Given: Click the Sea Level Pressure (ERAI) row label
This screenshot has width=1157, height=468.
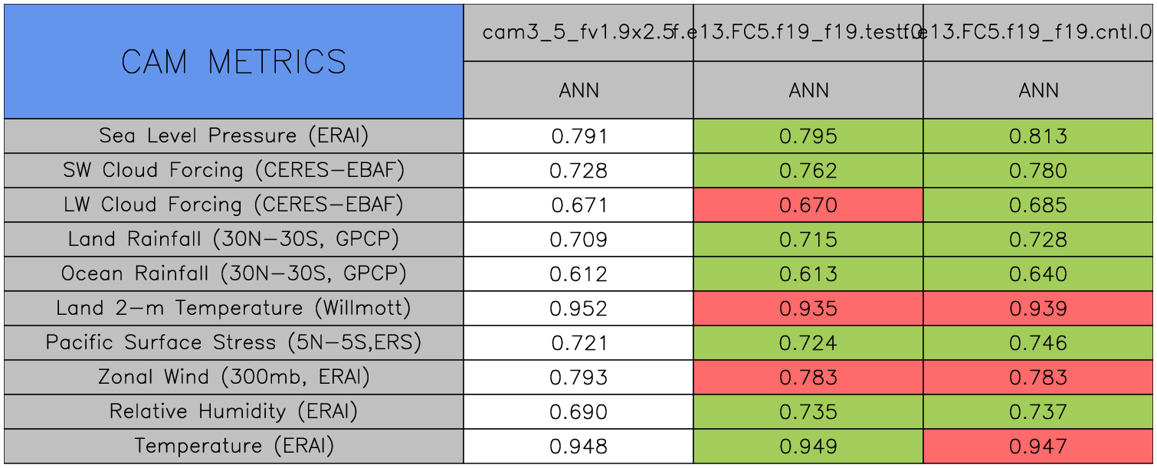Looking at the screenshot, I should (x=234, y=136).
